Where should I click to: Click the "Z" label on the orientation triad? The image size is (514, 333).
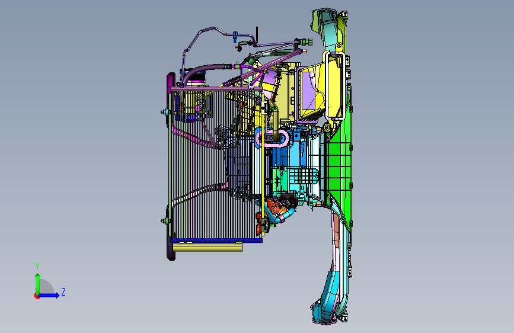[x=63, y=292]
